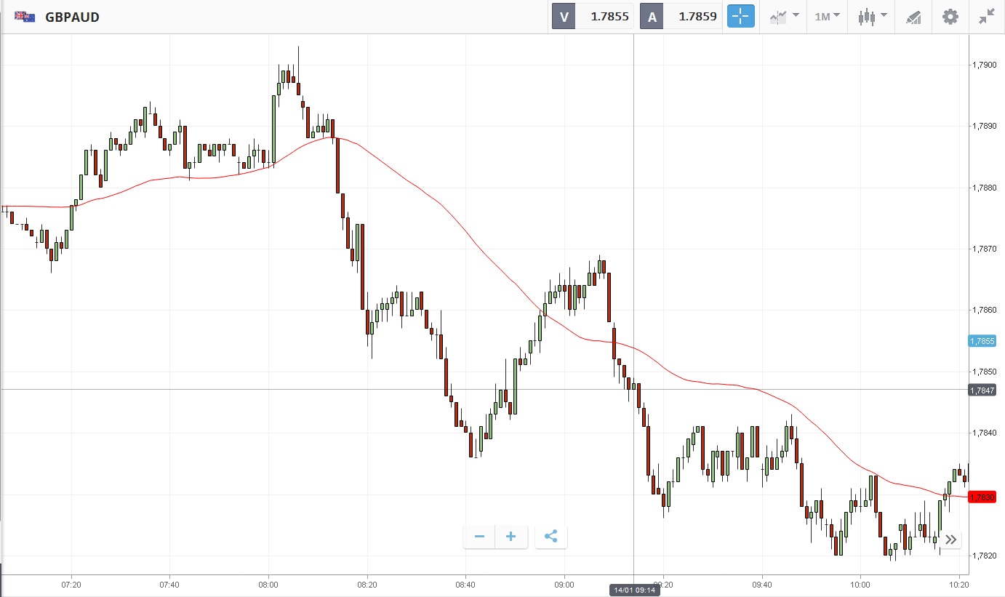Click the 14/01 09:14 time marker
The width and height of the screenshot is (1005, 597).
(634, 590)
